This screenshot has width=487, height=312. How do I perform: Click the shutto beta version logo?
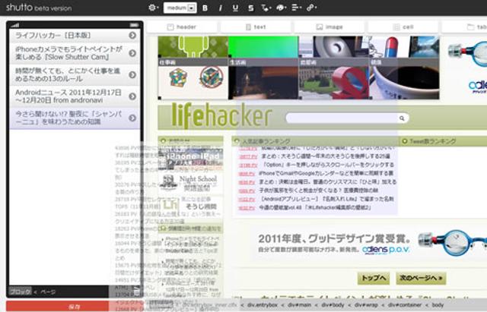pos(39,8)
